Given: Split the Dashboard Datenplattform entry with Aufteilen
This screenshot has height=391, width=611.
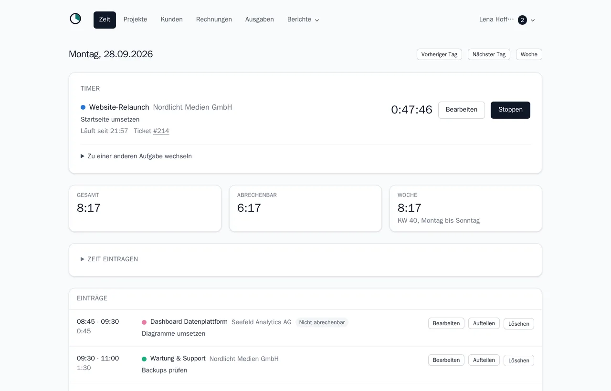Looking at the screenshot, I should pyautogui.click(x=484, y=323).
